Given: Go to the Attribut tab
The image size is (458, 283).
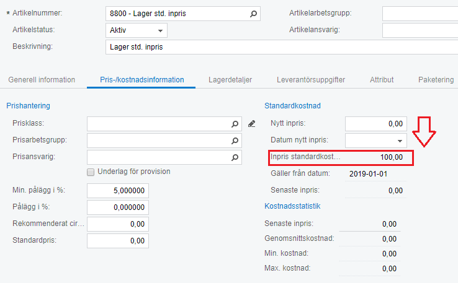Looking at the screenshot, I should [382, 80].
